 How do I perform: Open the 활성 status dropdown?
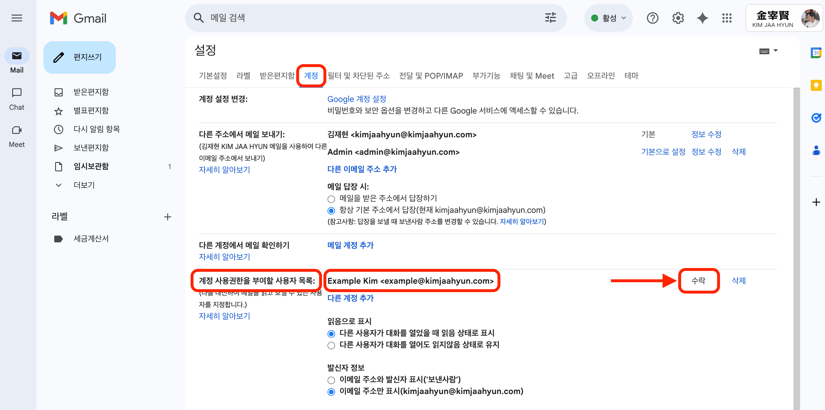tap(608, 18)
